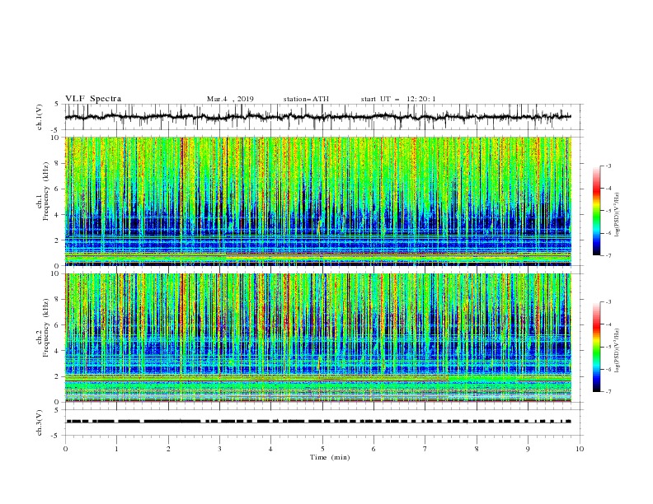Click the time axis tick label '2'

pos(168,449)
